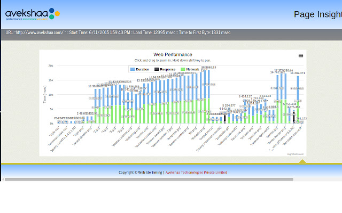Toggle the Response series in legend

click(x=165, y=69)
